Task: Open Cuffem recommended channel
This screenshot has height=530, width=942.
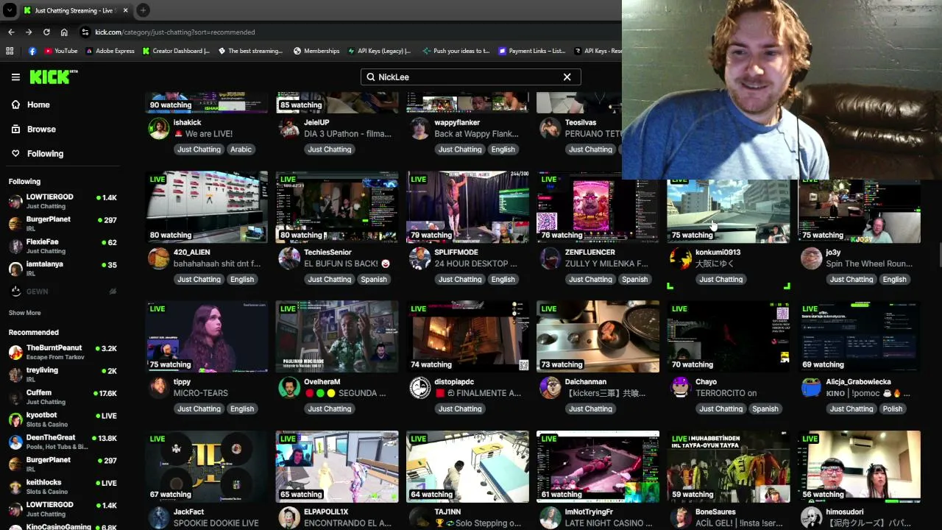Action: tap(63, 397)
